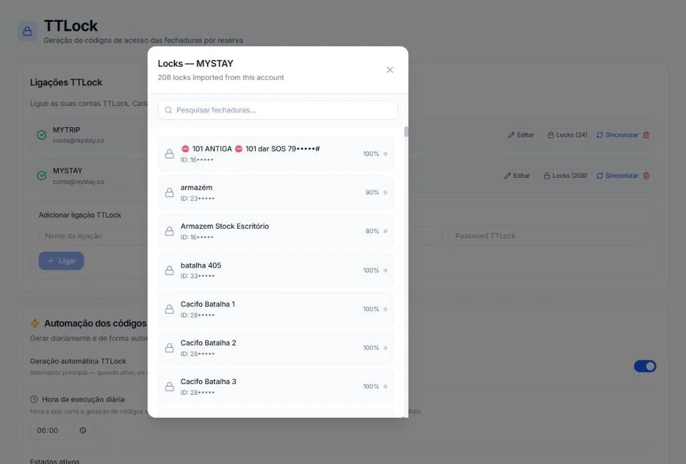Click the Pesquisar fechaduras search field
The width and height of the screenshot is (686, 464).
[x=278, y=110]
